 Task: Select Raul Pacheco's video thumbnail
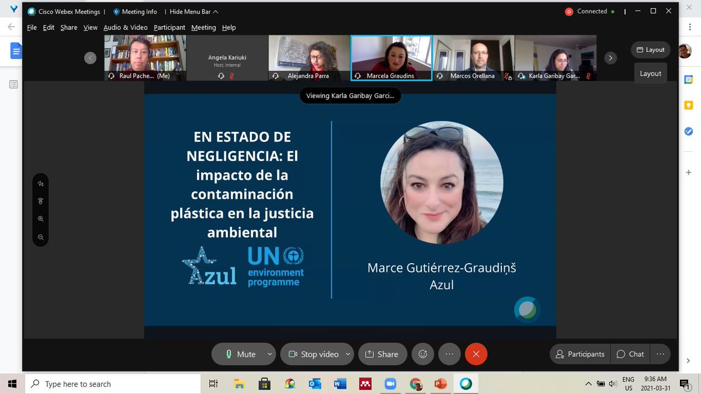(145, 58)
